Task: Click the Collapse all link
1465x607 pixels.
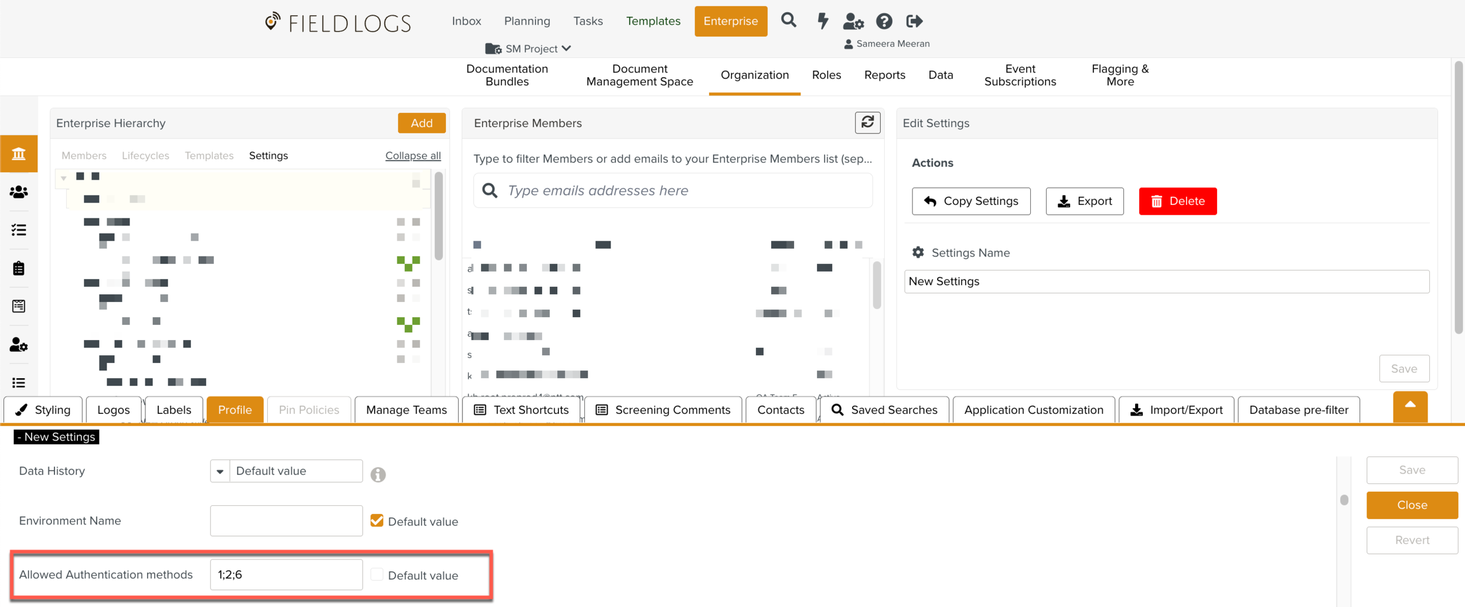Action: coord(413,156)
